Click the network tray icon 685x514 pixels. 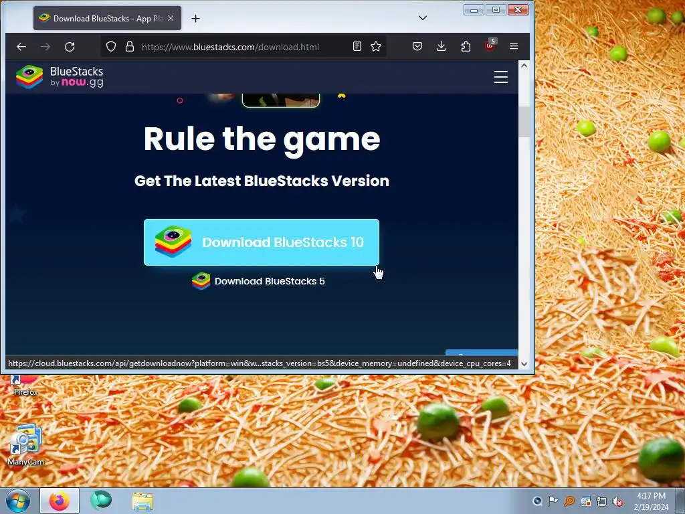601,501
